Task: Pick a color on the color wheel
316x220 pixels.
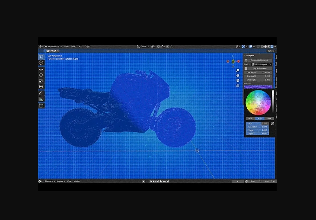Action: point(258,103)
